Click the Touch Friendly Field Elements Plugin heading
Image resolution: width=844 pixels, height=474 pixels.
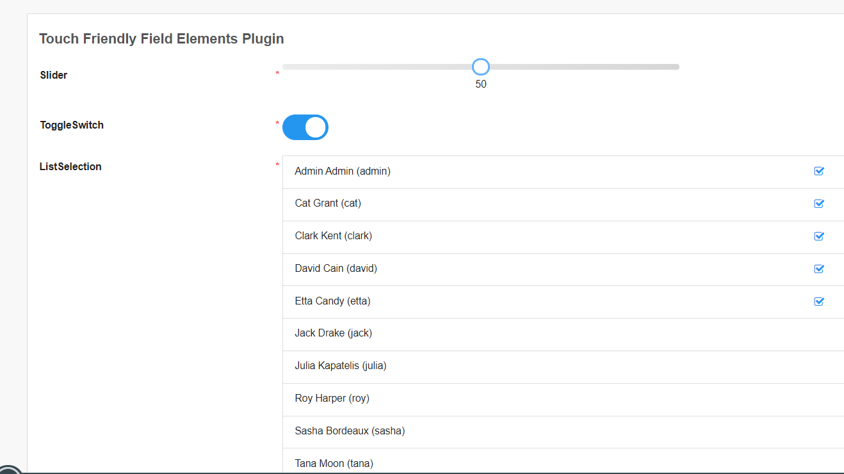coord(161,39)
